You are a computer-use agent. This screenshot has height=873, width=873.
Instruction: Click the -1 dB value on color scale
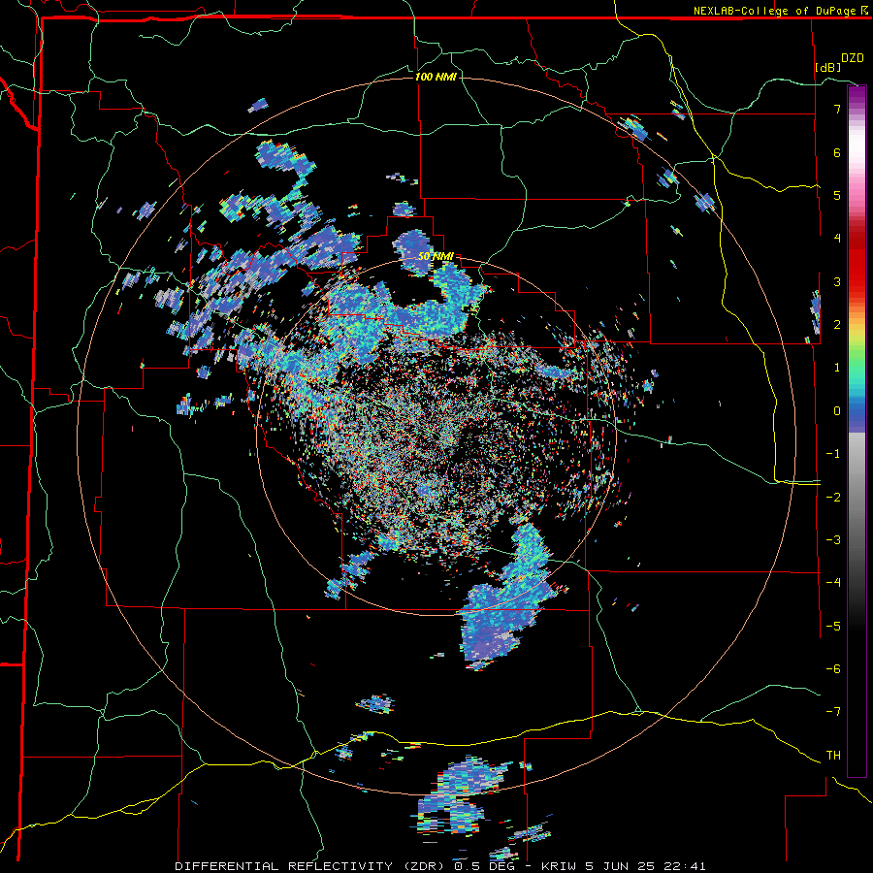point(833,454)
